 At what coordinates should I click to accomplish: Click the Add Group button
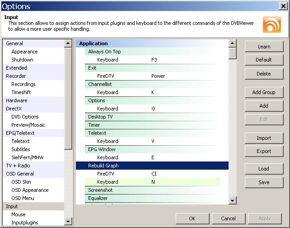pos(264,92)
